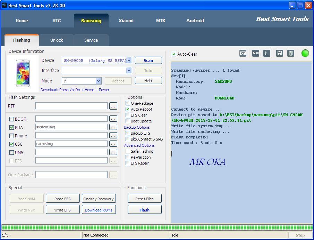This screenshot has width=314, height=240.
Task: Click the Phone file path field
Action: (x=71, y=135)
